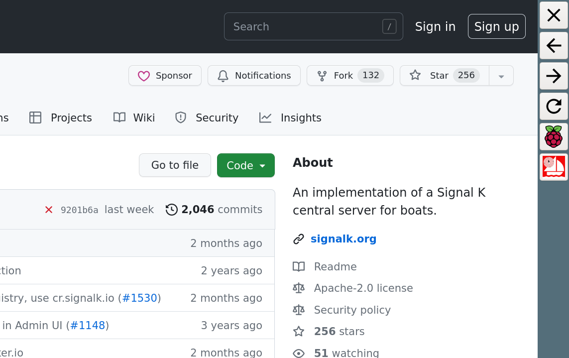Open commit 9201b6a

[79, 210]
